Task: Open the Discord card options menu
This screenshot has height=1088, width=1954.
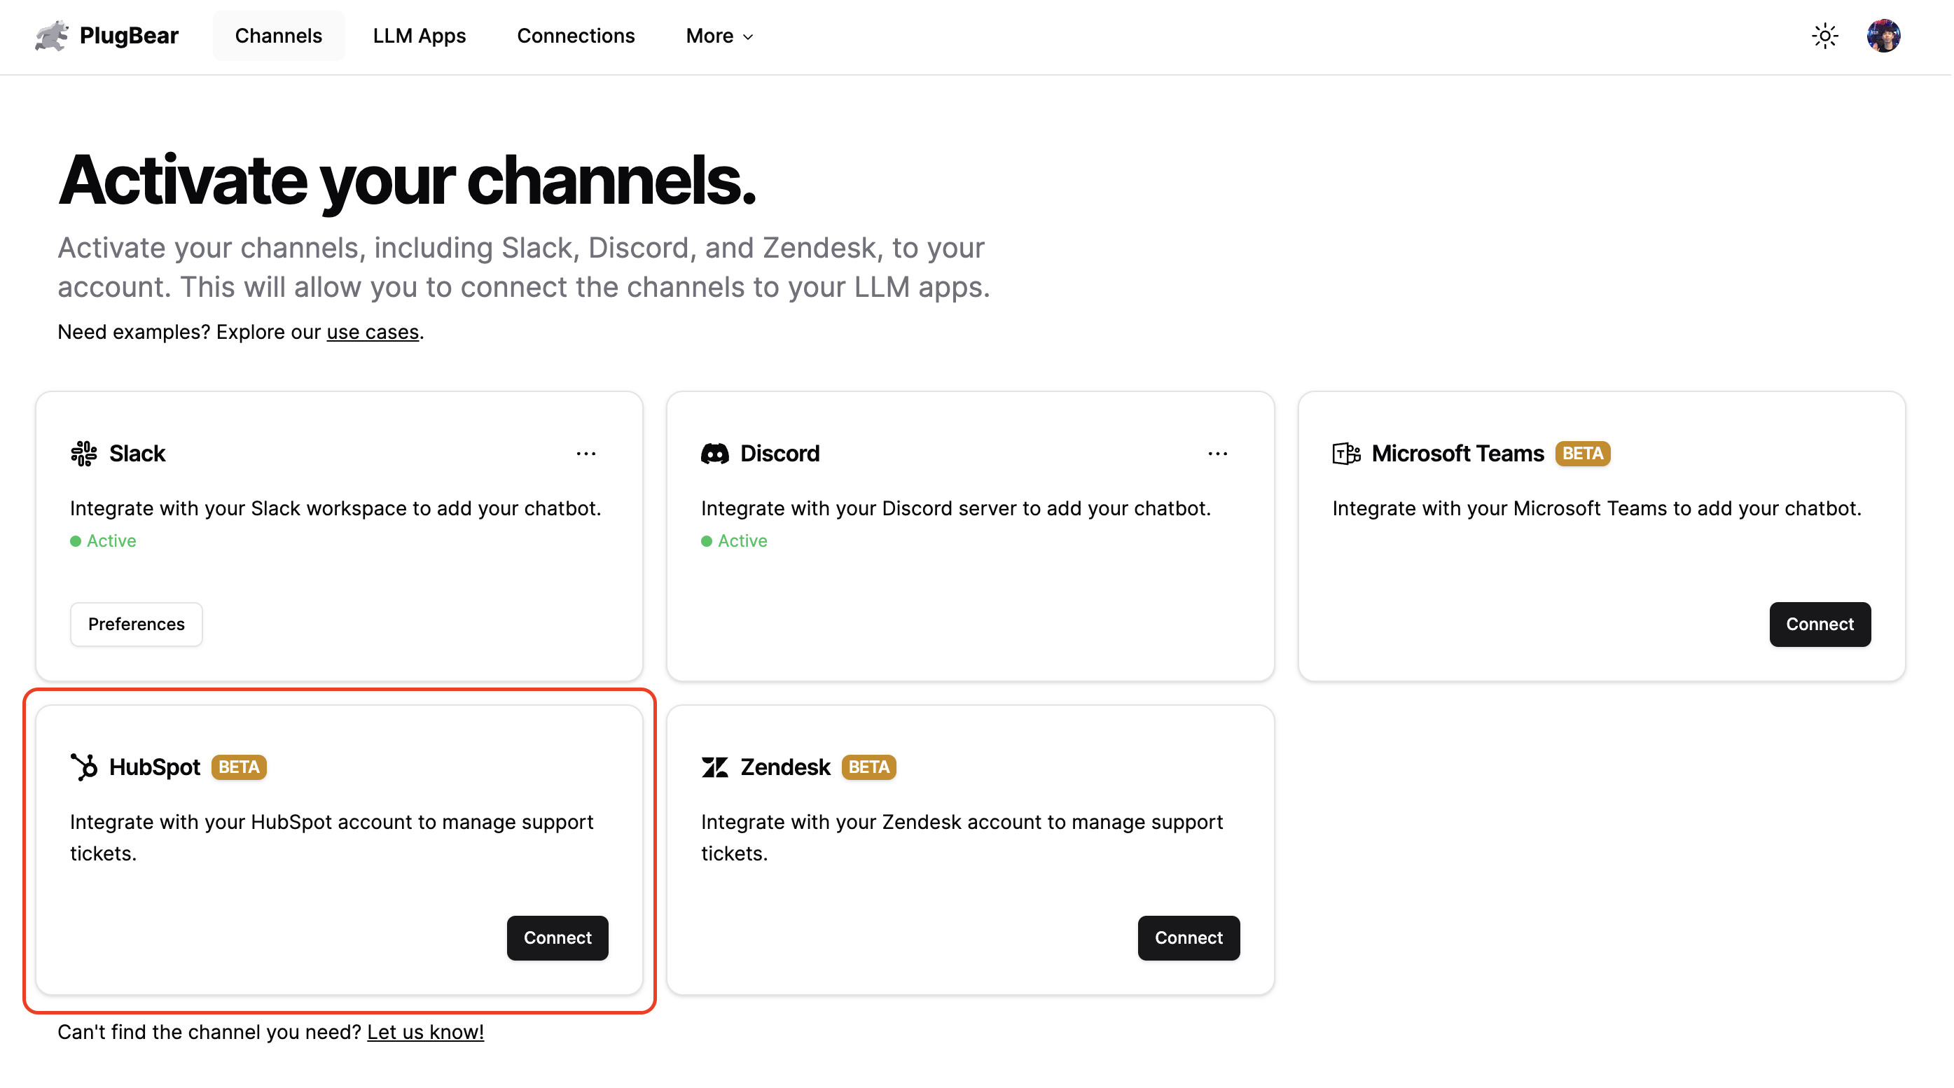Action: click(x=1217, y=453)
